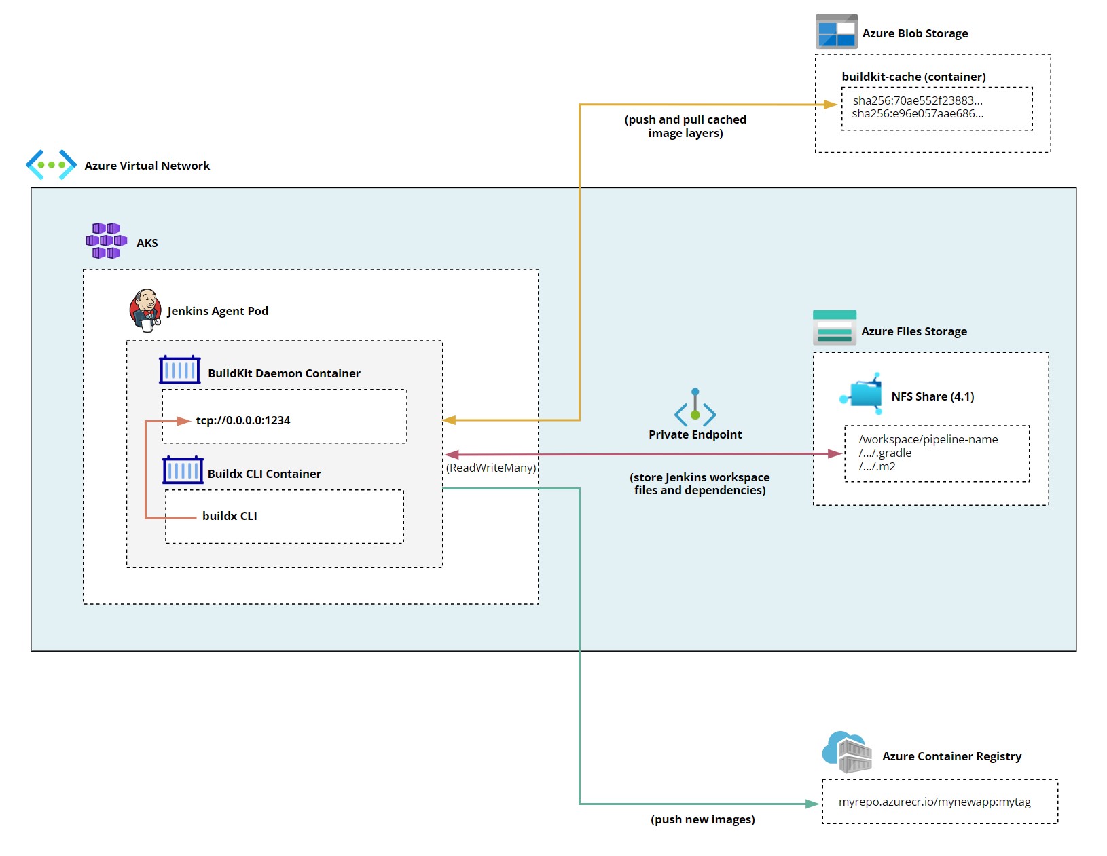This screenshot has width=1107, height=856.
Task: Select the buildkit-cache (container) label
Action: click(x=913, y=77)
